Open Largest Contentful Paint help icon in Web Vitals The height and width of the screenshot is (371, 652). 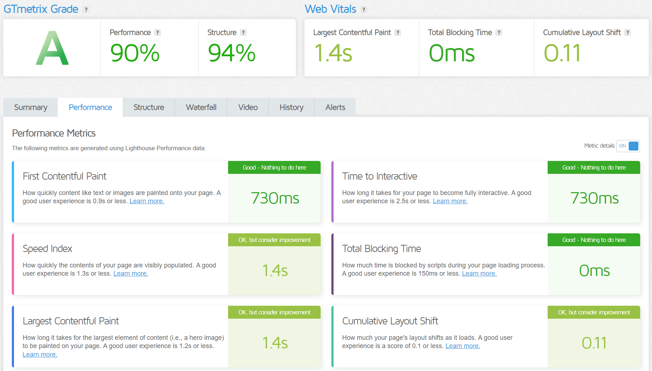point(397,33)
